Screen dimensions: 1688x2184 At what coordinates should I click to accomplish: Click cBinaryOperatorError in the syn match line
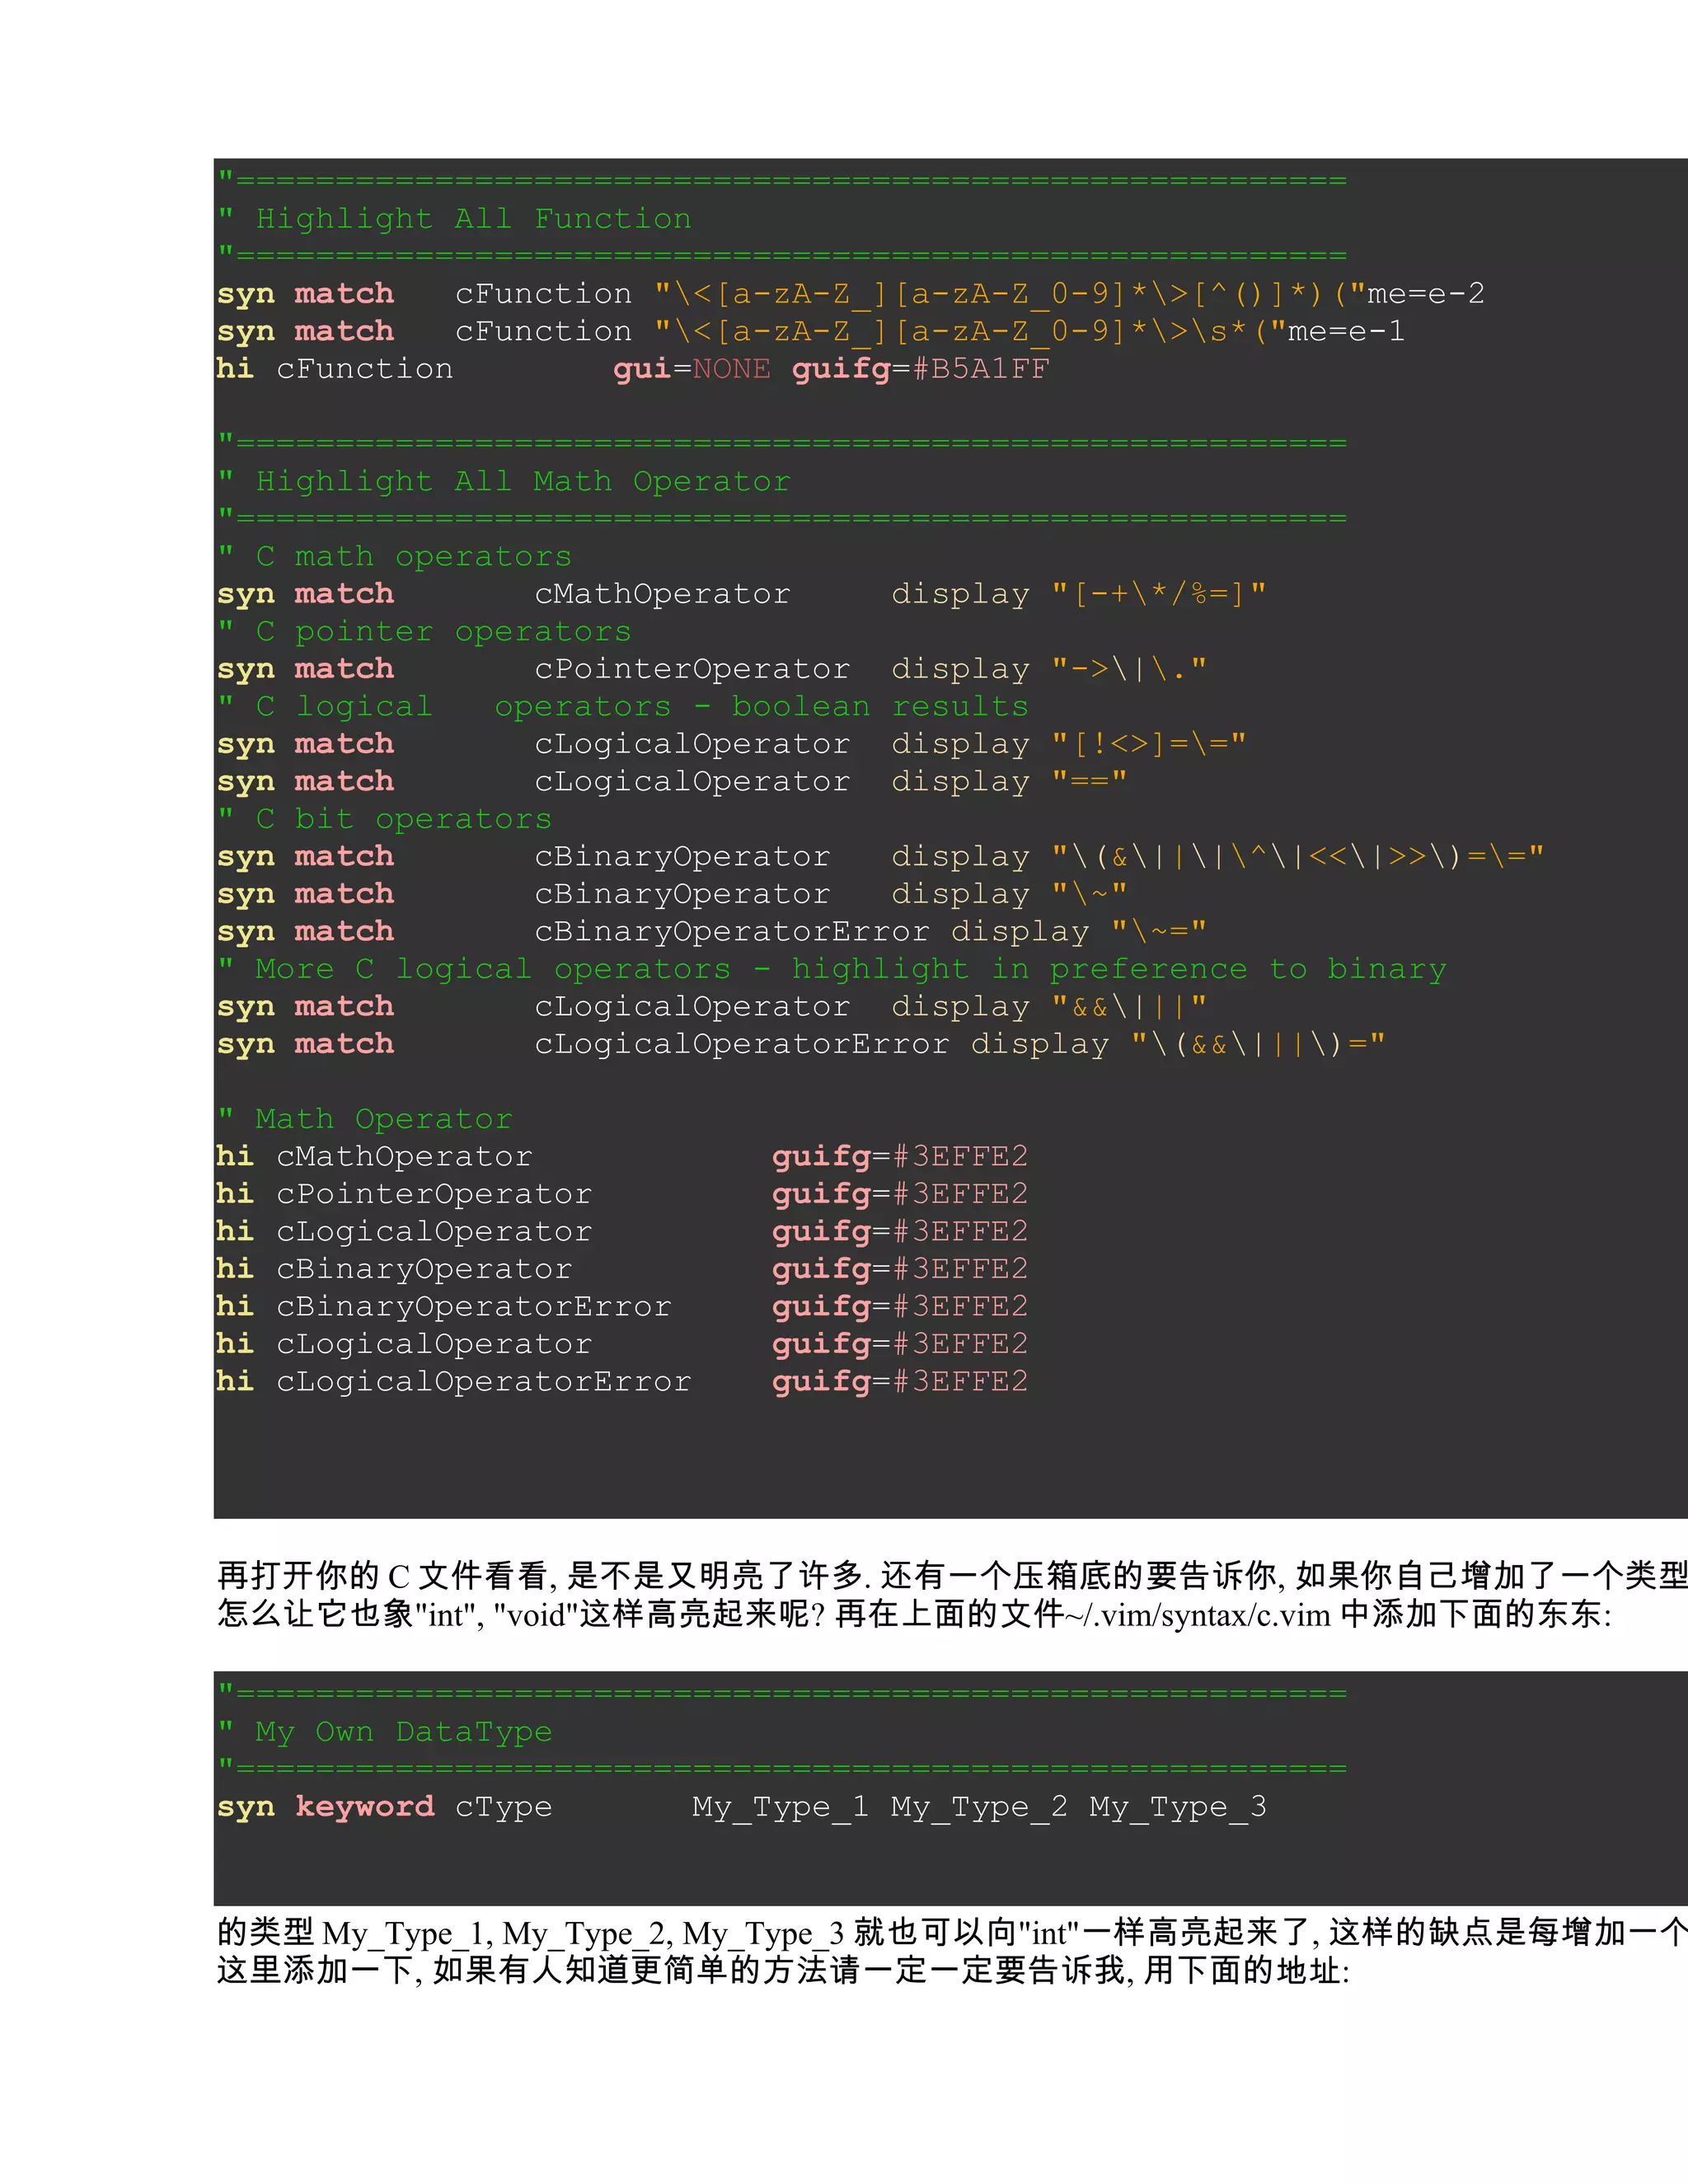tap(731, 931)
